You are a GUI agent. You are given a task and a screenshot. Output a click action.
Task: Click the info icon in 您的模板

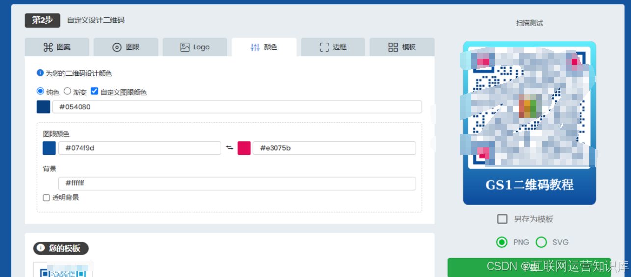pos(41,248)
